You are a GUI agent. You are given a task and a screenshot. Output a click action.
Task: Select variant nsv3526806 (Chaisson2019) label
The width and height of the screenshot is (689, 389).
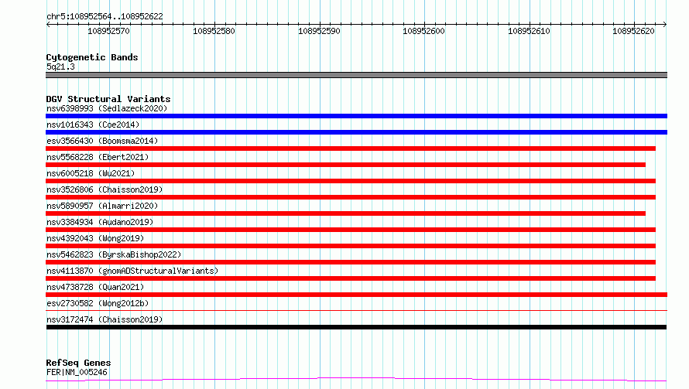(105, 189)
